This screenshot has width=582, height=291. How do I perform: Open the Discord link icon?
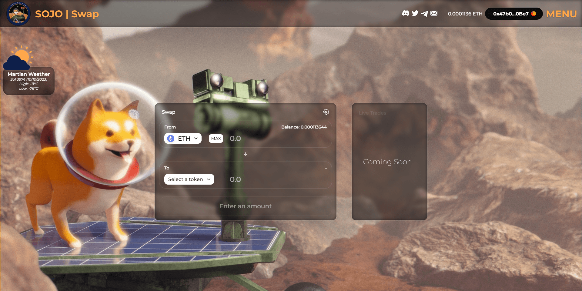(x=406, y=13)
